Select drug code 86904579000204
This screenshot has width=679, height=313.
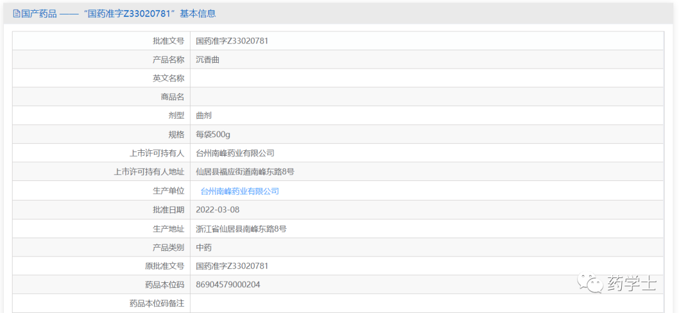(x=228, y=285)
